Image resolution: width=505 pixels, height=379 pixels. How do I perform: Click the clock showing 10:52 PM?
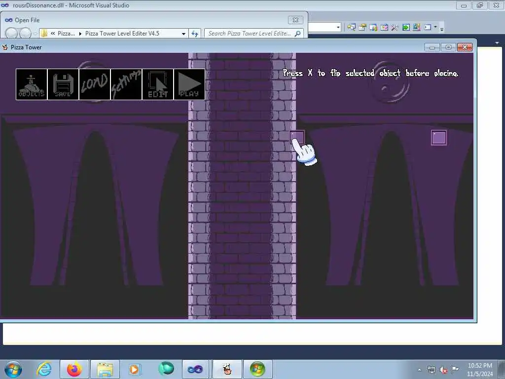coord(480,370)
